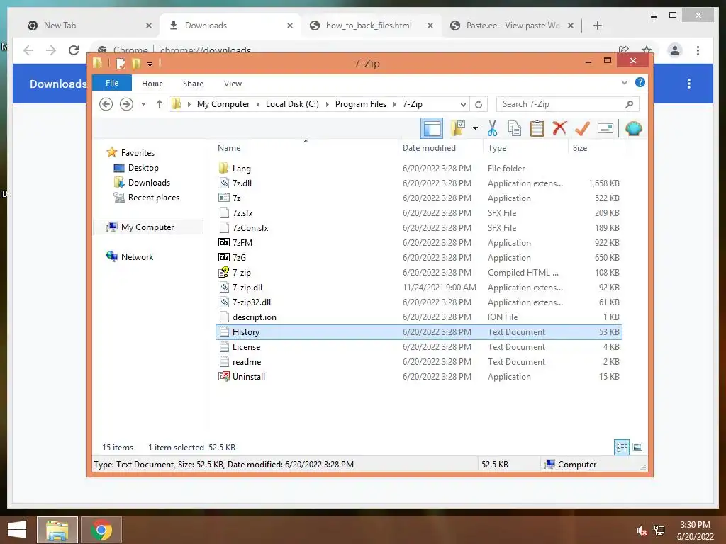The width and height of the screenshot is (726, 544).
Task: Click the muted volume tray icon
Action: [641, 530]
